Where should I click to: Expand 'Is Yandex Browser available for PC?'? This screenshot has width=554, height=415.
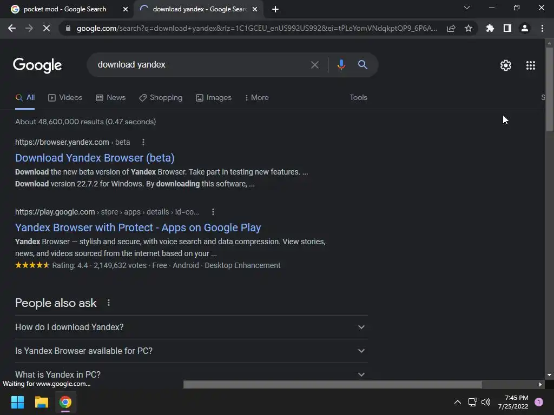191,351
